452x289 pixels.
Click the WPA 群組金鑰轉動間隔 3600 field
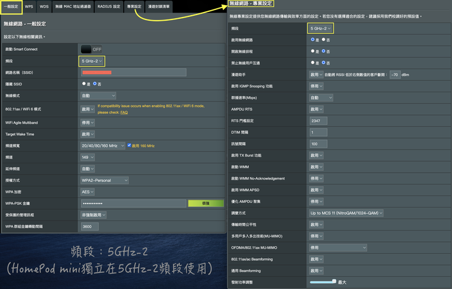pyautogui.click(x=90, y=226)
